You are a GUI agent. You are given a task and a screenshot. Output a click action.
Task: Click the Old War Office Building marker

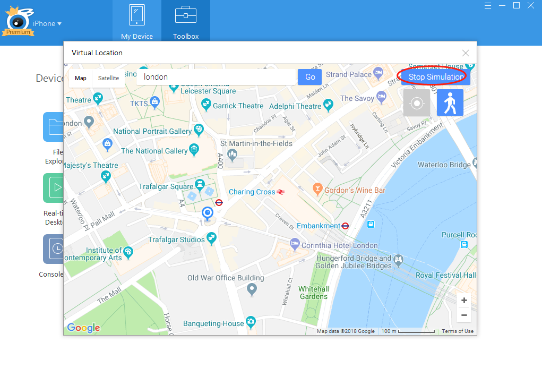(x=252, y=289)
